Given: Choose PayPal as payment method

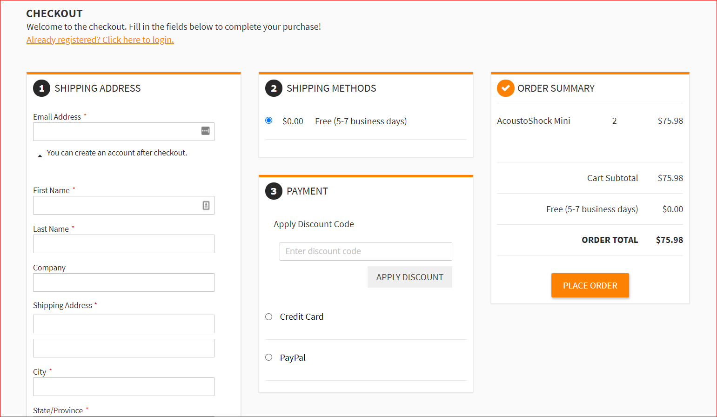Looking at the screenshot, I should click(x=269, y=357).
